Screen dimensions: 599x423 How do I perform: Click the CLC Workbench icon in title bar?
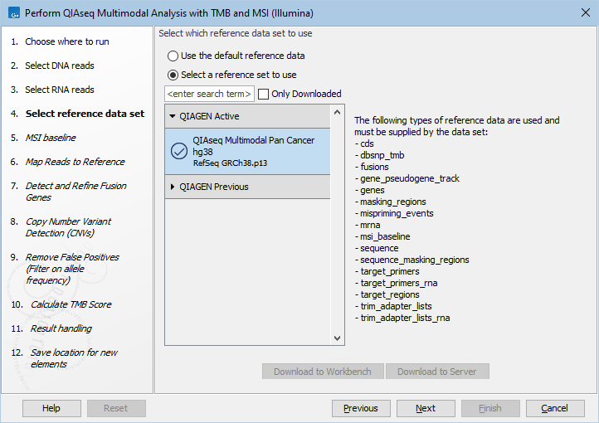coord(14,13)
